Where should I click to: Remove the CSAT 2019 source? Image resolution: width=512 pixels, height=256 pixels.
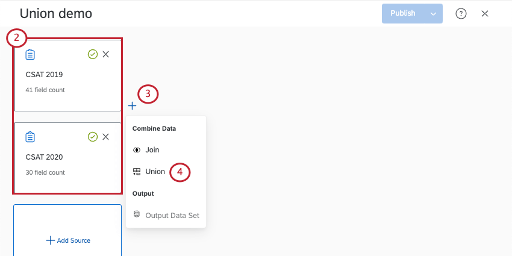[106, 54]
